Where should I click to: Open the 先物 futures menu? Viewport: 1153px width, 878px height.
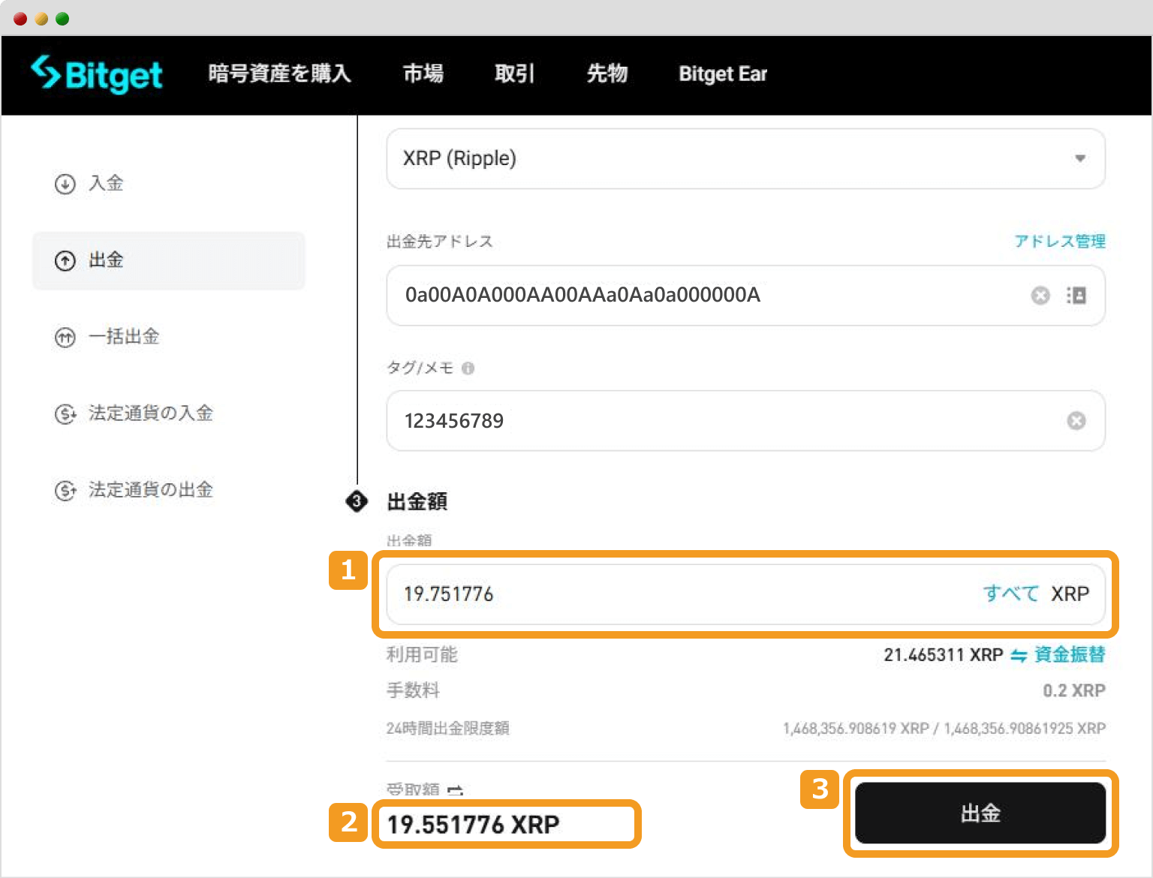pos(607,74)
